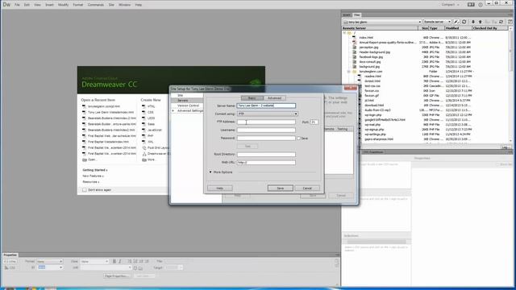Click header-background.jpg in the remote list
The height and width of the screenshot is (290, 516).
(x=374, y=52)
